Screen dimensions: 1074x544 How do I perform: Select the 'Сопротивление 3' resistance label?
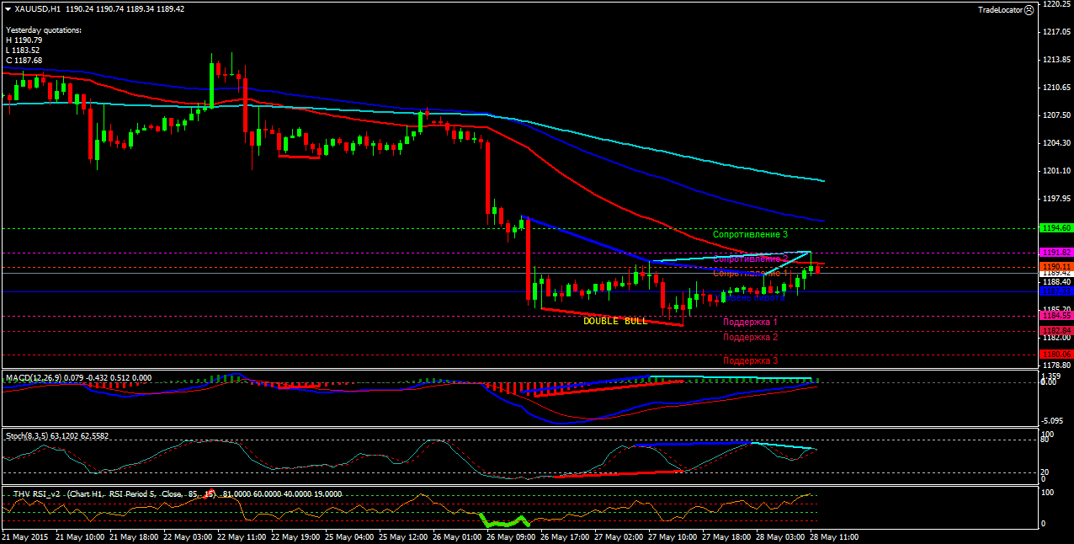click(751, 234)
